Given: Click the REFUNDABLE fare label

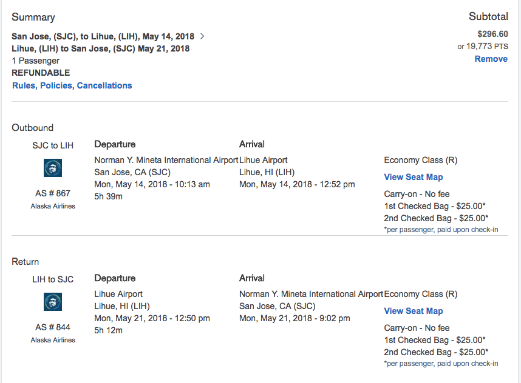Looking at the screenshot, I should (x=41, y=73).
